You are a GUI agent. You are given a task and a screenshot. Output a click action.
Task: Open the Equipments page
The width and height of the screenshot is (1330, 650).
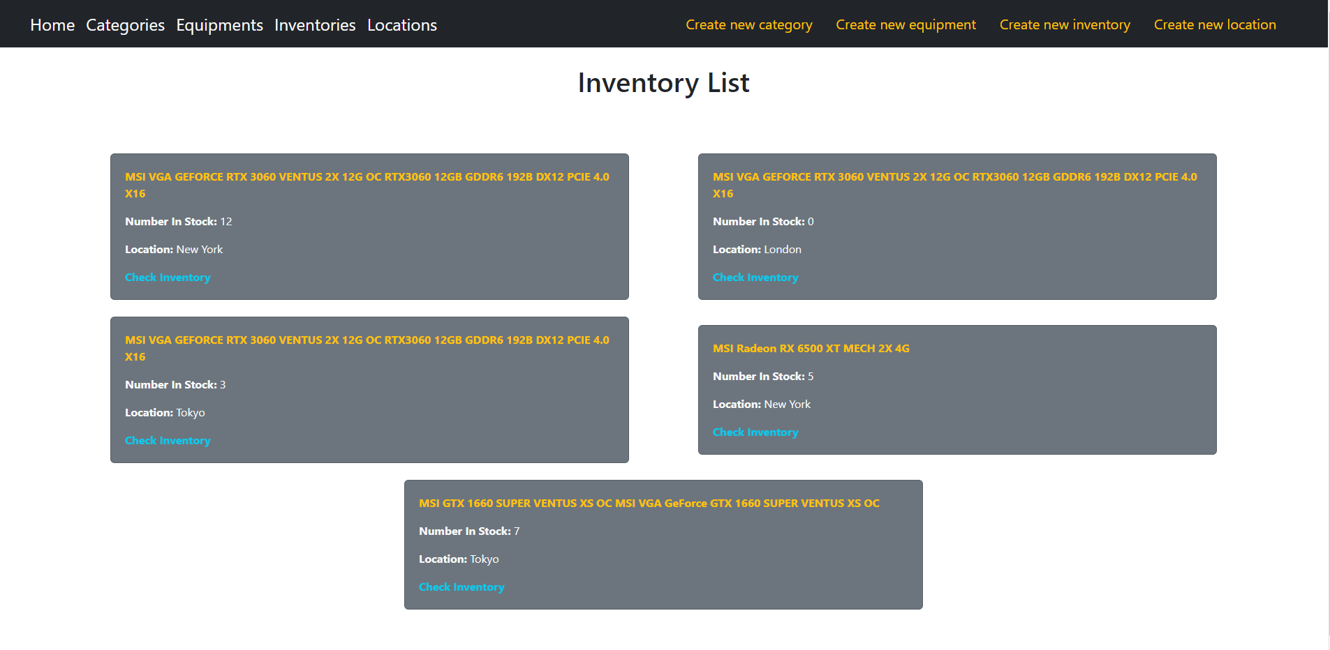(x=219, y=24)
